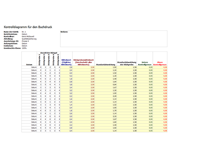Select the Standardabweichung cell showing 0,84
The height and width of the screenshot is (155, 202).
click(x=106, y=85)
